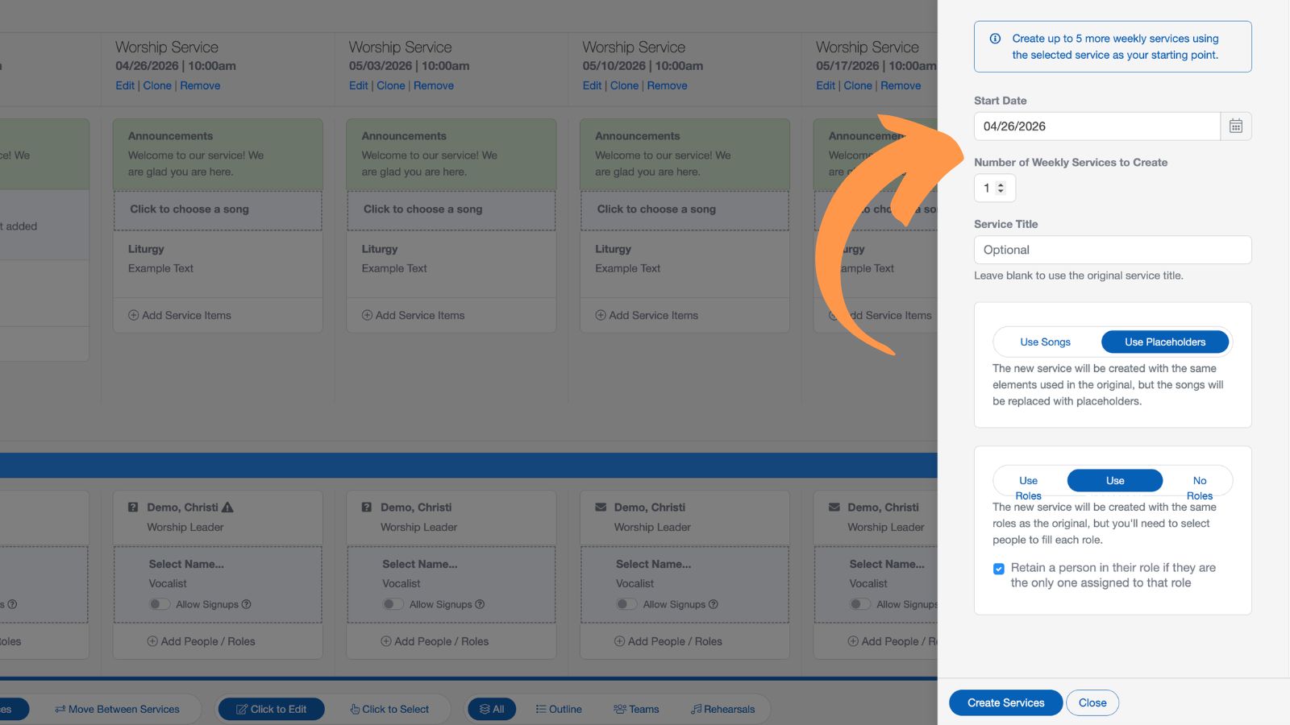Image resolution: width=1290 pixels, height=725 pixels.
Task: Enable the Allow Signups toggle for the Vocalist
Action: tap(159, 603)
